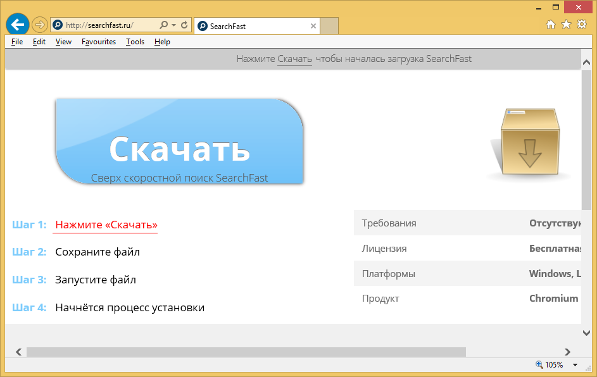
Task: Click the Скачать link in top banner
Action: tap(294, 59)
